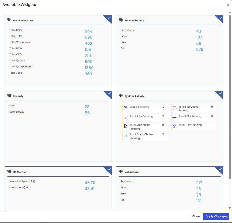232x223 pixels.
Task: Uncheck the Security widget corner checkmark
Action: (109, 93)
